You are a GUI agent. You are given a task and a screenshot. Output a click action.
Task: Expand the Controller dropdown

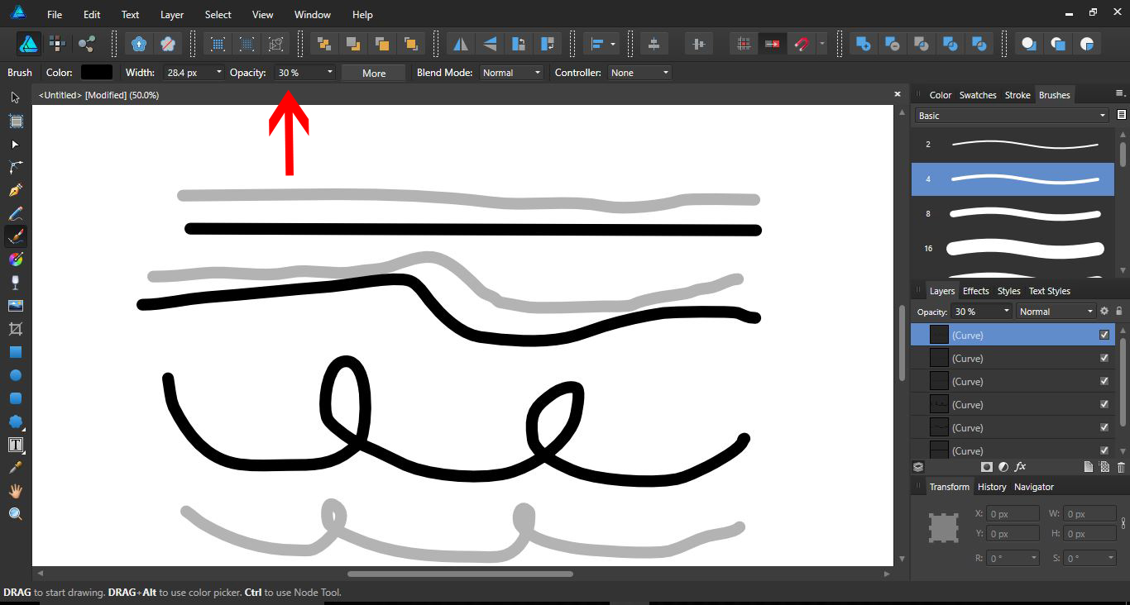tap(639, 72)
